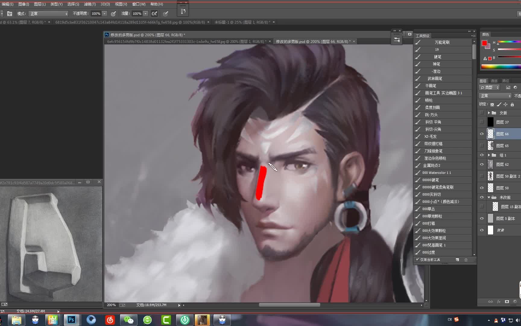Add a layer style with fx icon
Viewport: 521px width, 326px height.
click(x=499, y=301)
